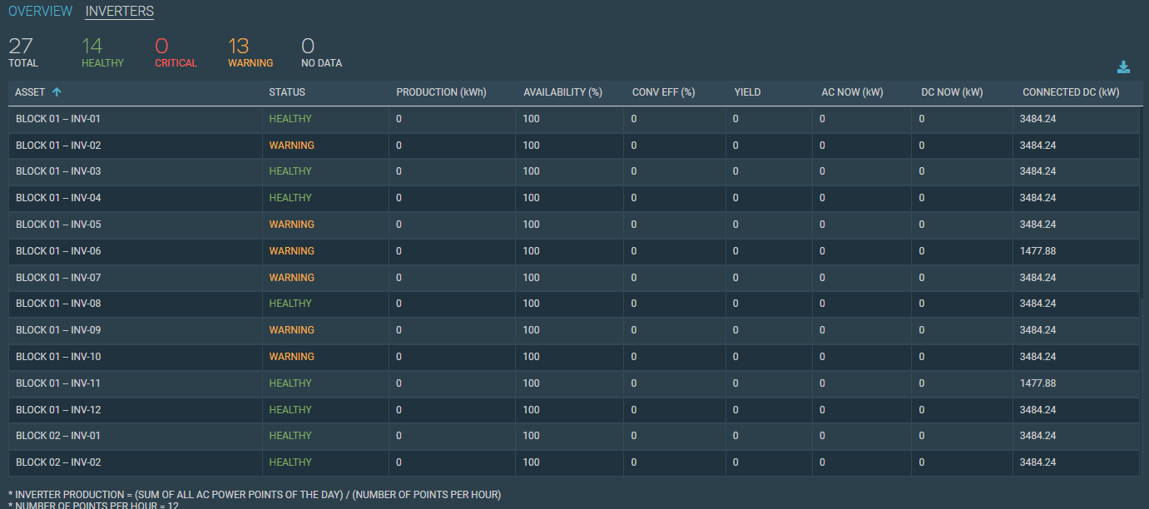Open the INVERTERS tab

pos(120,12)
